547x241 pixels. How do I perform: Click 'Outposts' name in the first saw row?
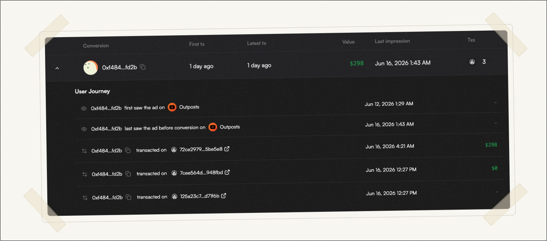pyautogui.click(x=189, y=107)
